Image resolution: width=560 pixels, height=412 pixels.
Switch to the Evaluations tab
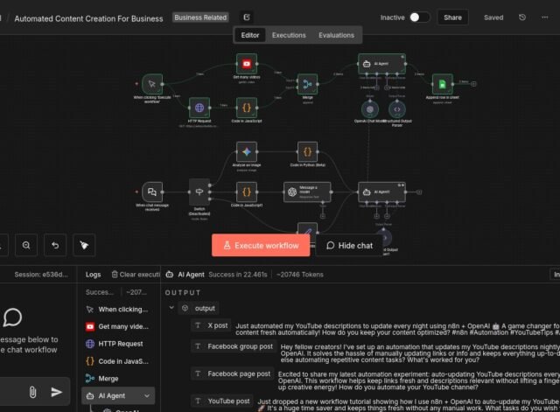click(x=336, y=35)
